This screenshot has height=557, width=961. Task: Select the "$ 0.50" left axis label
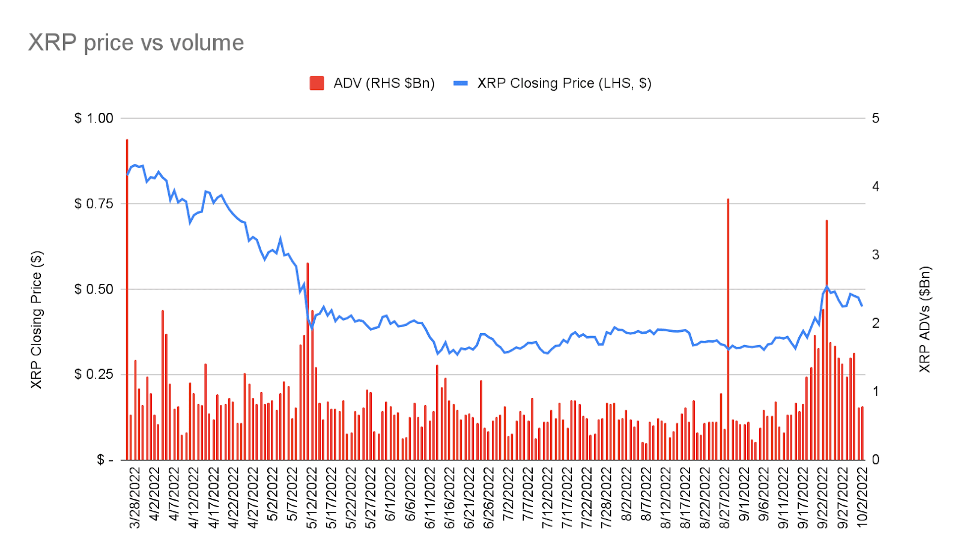(94, 289)
